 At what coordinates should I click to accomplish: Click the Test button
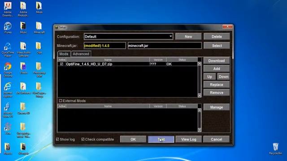(161, 139)
